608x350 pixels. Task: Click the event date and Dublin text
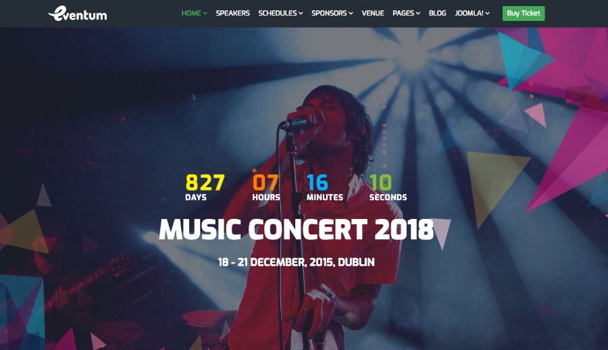pyautogui.click(x=297, y=262)
